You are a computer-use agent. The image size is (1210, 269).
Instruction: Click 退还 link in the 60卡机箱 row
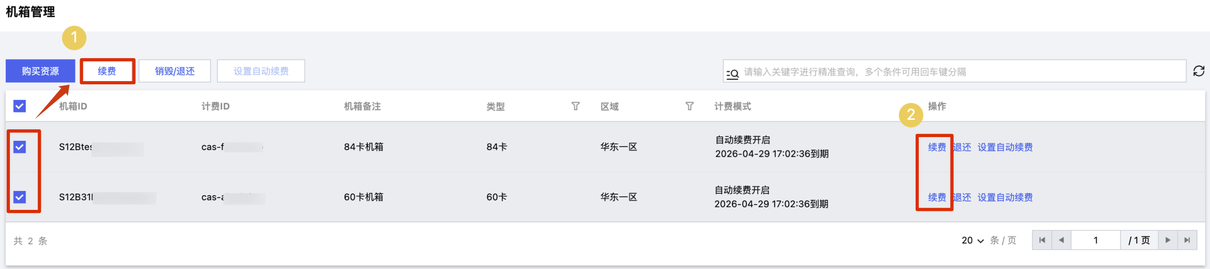pos(962,197)
